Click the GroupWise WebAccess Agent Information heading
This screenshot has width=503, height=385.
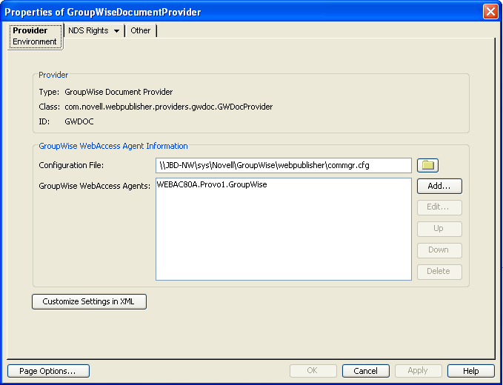coord(113,146)
